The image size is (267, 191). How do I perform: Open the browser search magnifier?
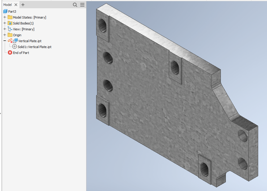(x=74, y=5)
